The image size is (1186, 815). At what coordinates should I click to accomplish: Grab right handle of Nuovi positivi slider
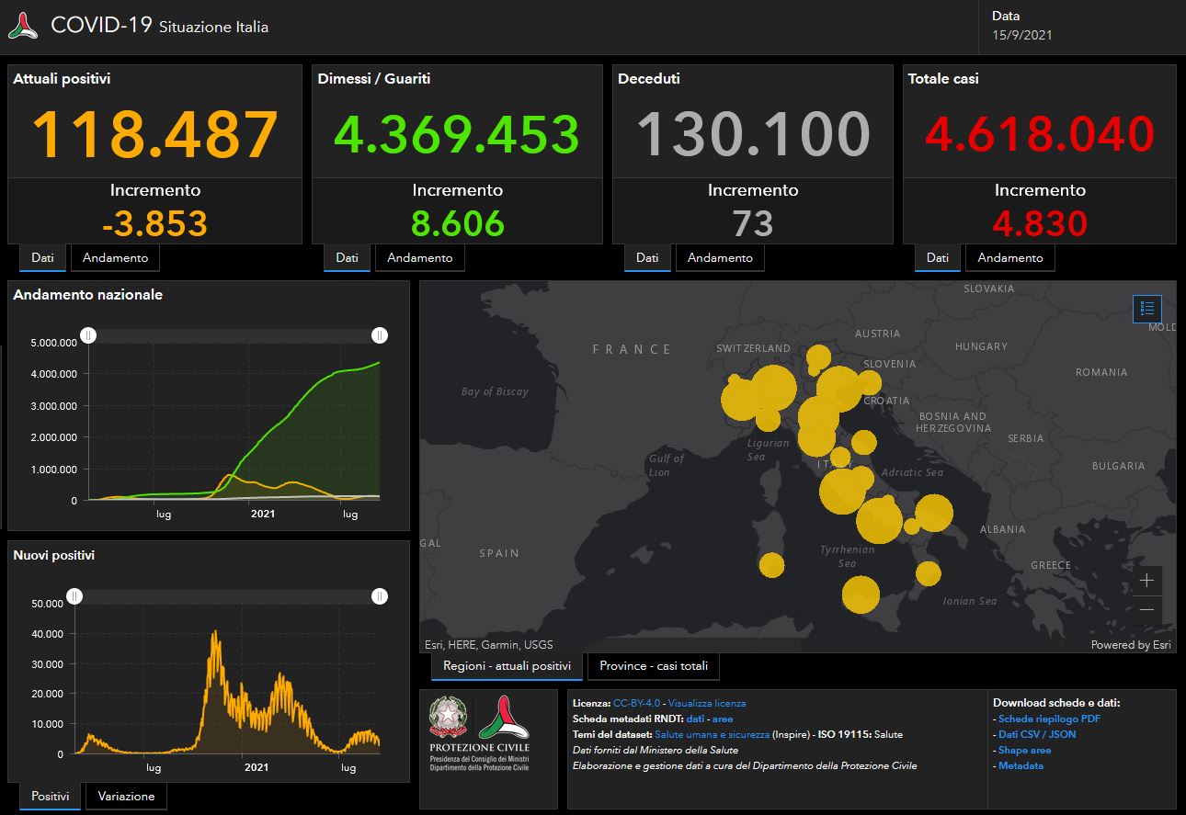[x=380, y=597]
